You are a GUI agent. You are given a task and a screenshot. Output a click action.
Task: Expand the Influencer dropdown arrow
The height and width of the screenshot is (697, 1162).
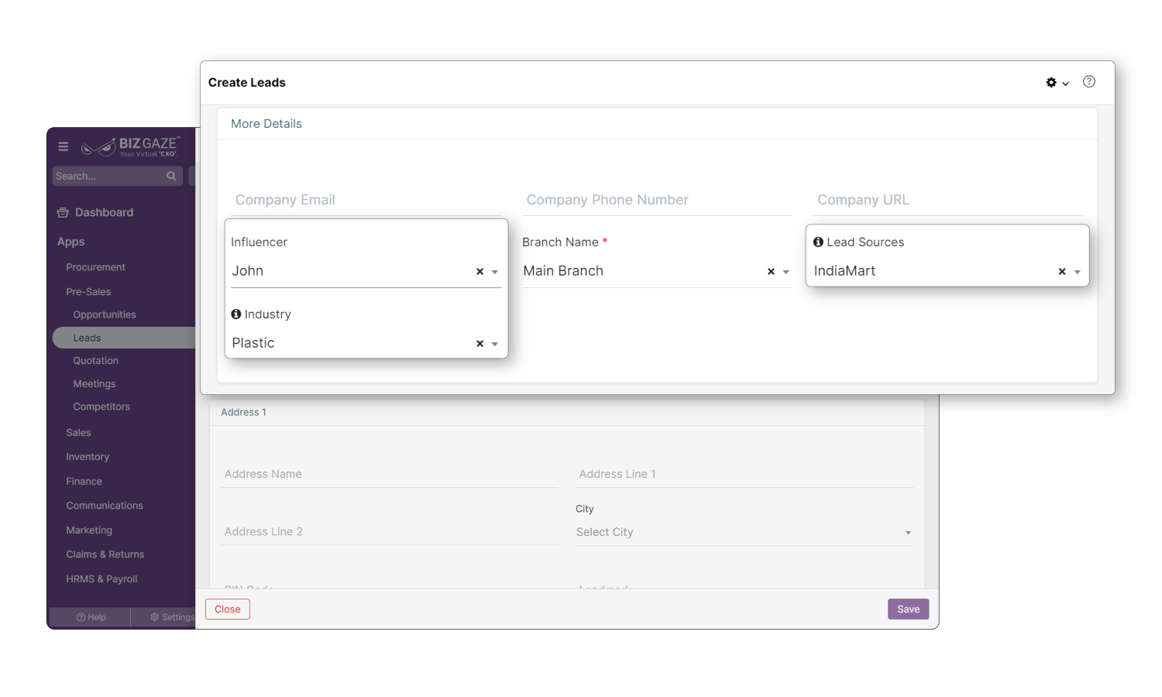495,272
